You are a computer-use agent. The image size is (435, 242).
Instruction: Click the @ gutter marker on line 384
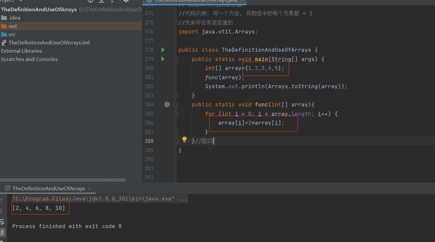coord(167,104)
